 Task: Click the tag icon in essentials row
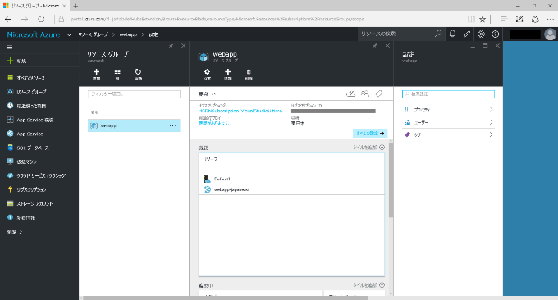(x=379, y=93)
